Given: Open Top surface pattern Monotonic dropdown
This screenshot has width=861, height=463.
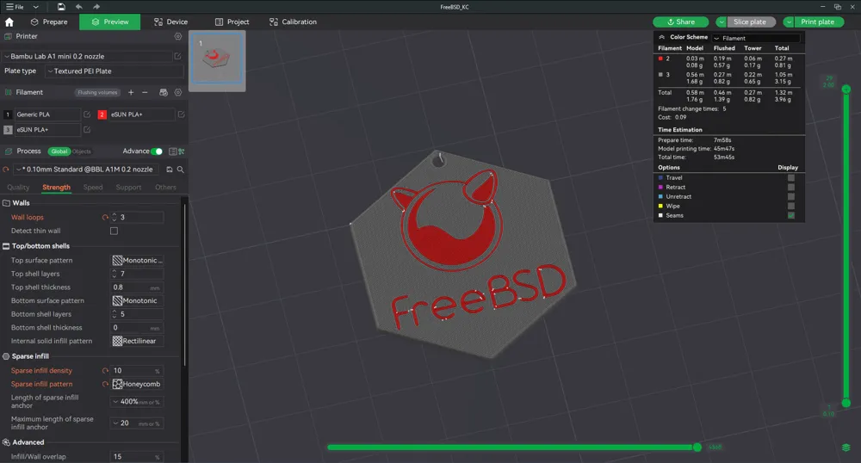Looking at the screenshot, I should pyautogui.click(x=137, y=261).
